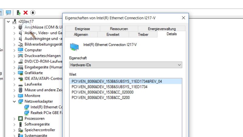Click the Details tab
The image size is (243, 137).
point(172,34)
